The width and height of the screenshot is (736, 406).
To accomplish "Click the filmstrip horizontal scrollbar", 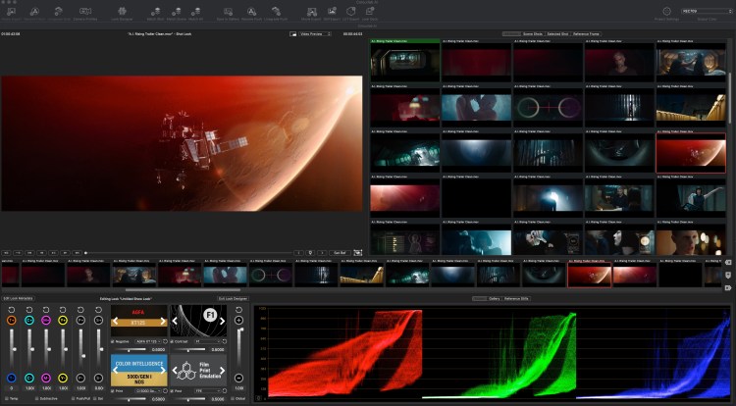I will pyautogui.click(x=184, y=290).
